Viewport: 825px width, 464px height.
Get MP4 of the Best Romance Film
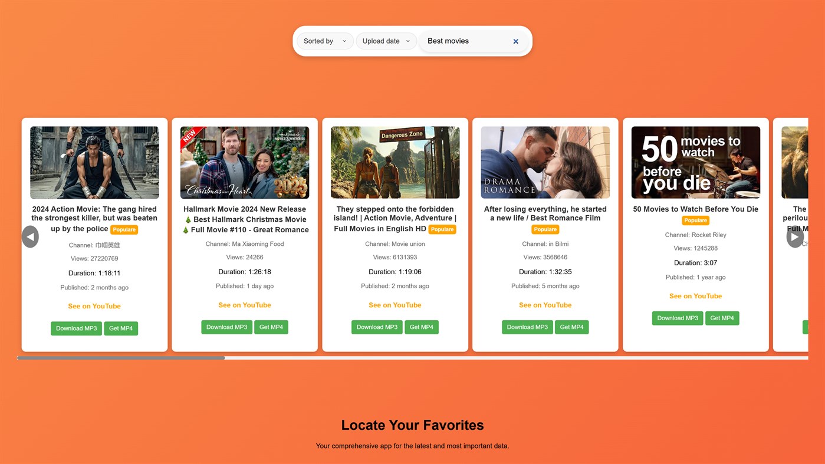[572, 327]
